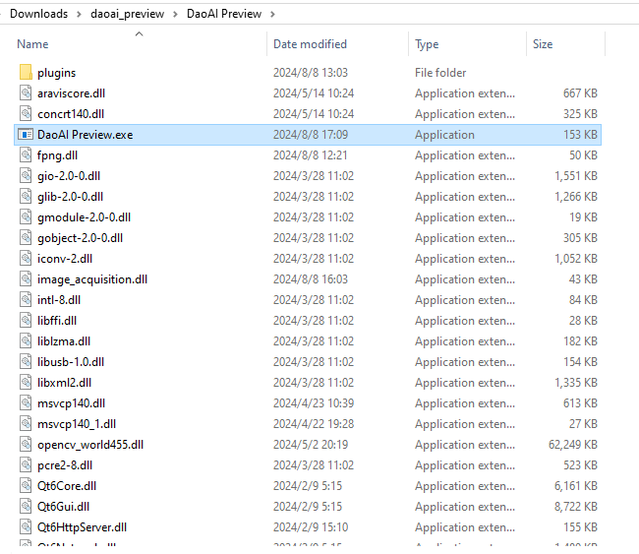Select the msvcp140_1.dll file icon
Viewport: 639px width, 554px height.
click(26, 424)
